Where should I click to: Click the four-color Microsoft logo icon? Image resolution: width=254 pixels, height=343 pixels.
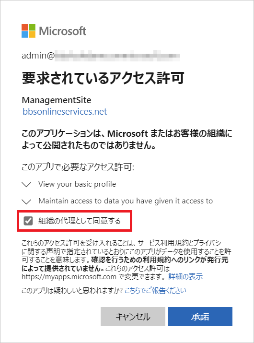pyautogui.click(x=28, y=31)
